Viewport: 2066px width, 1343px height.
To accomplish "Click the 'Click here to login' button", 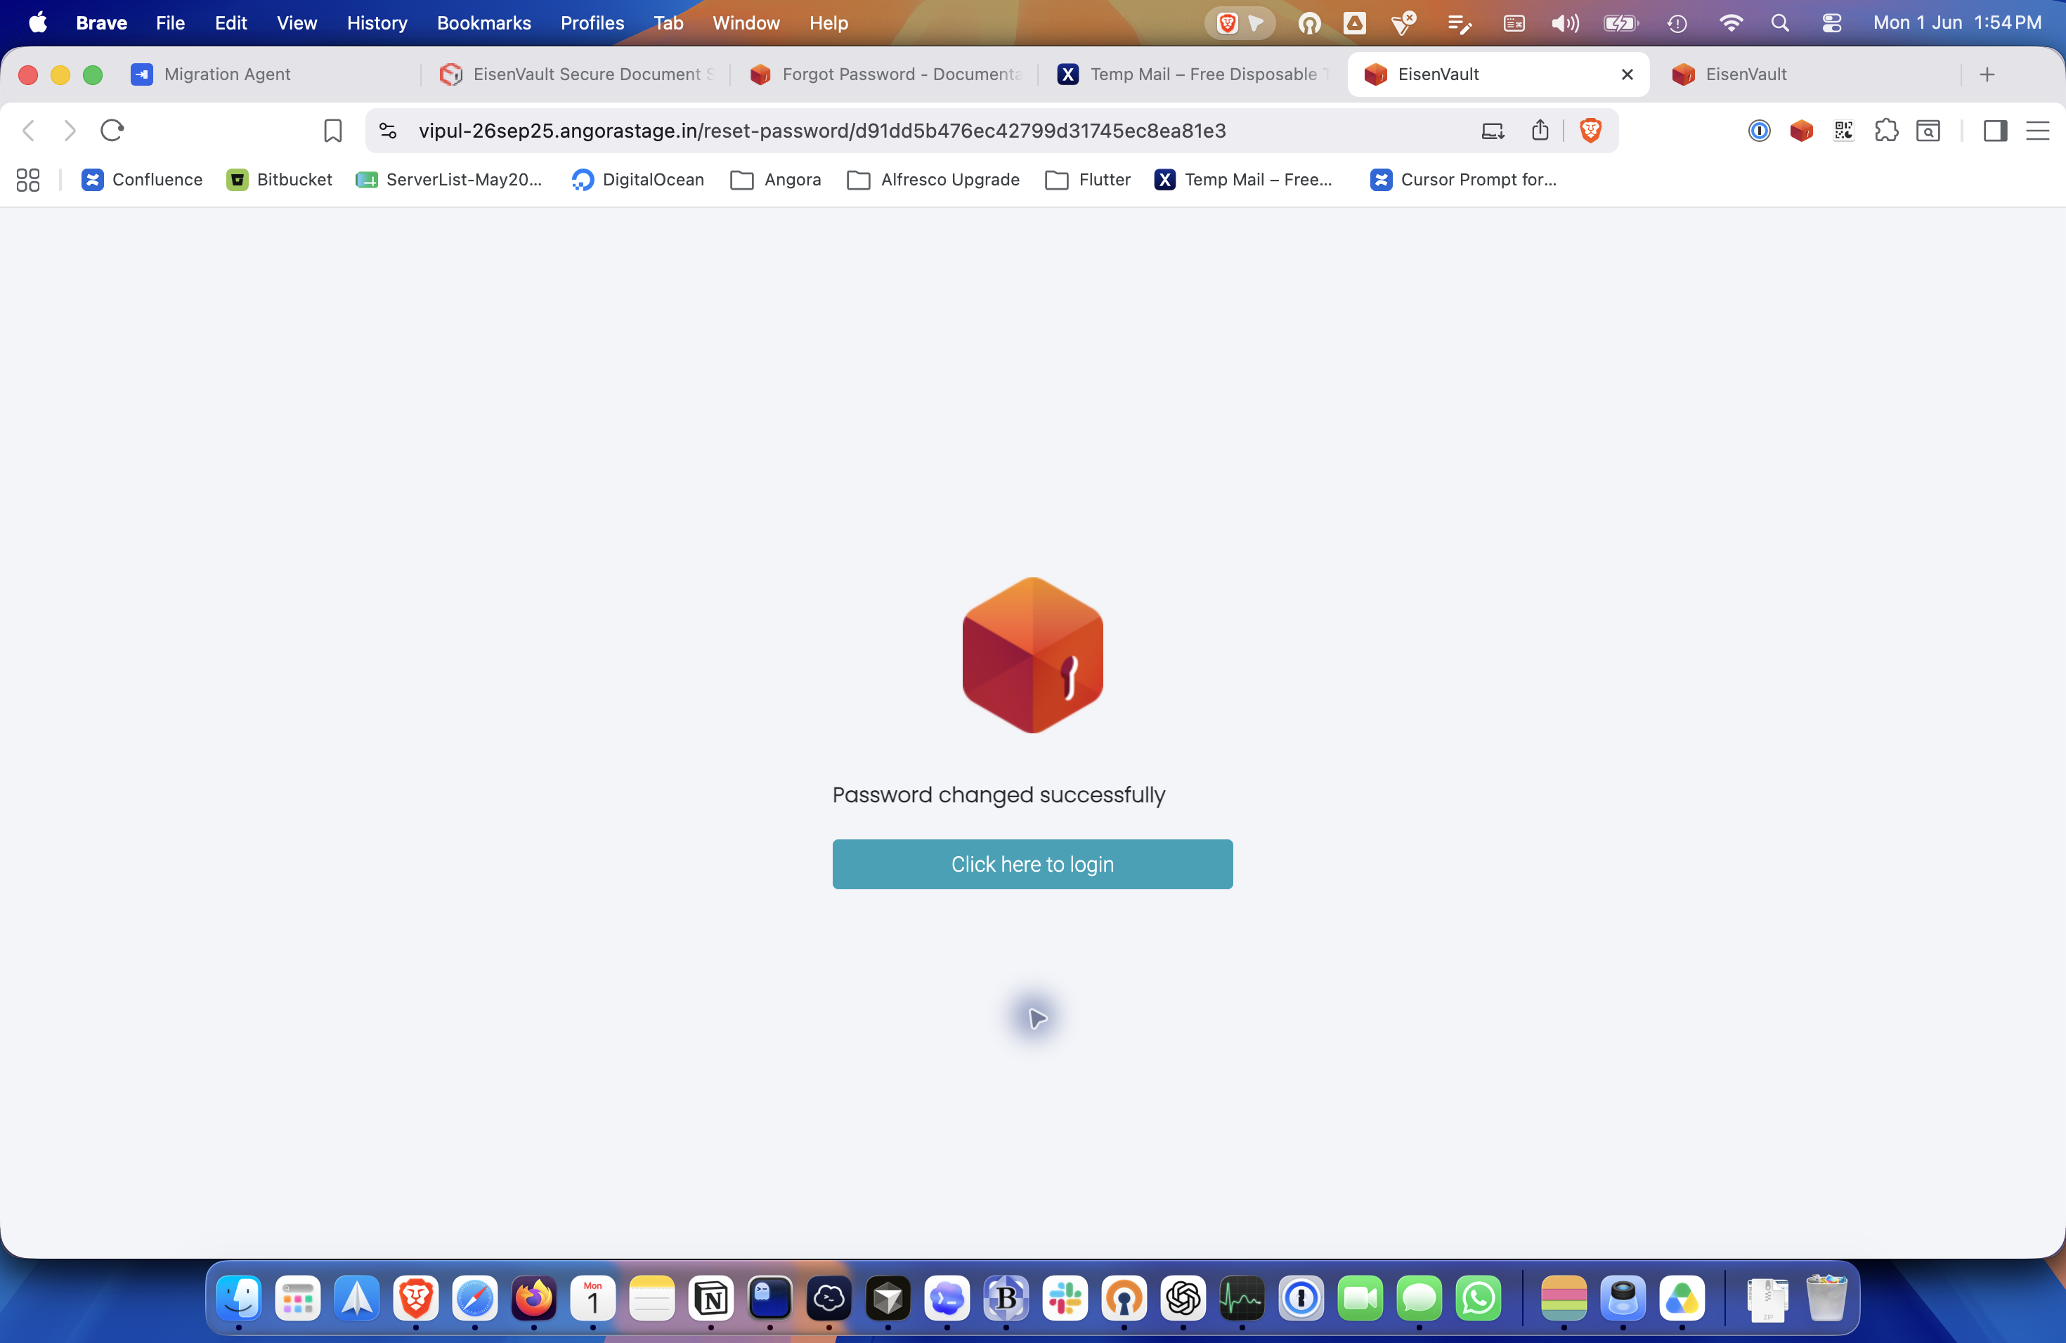I will 1032,864.
